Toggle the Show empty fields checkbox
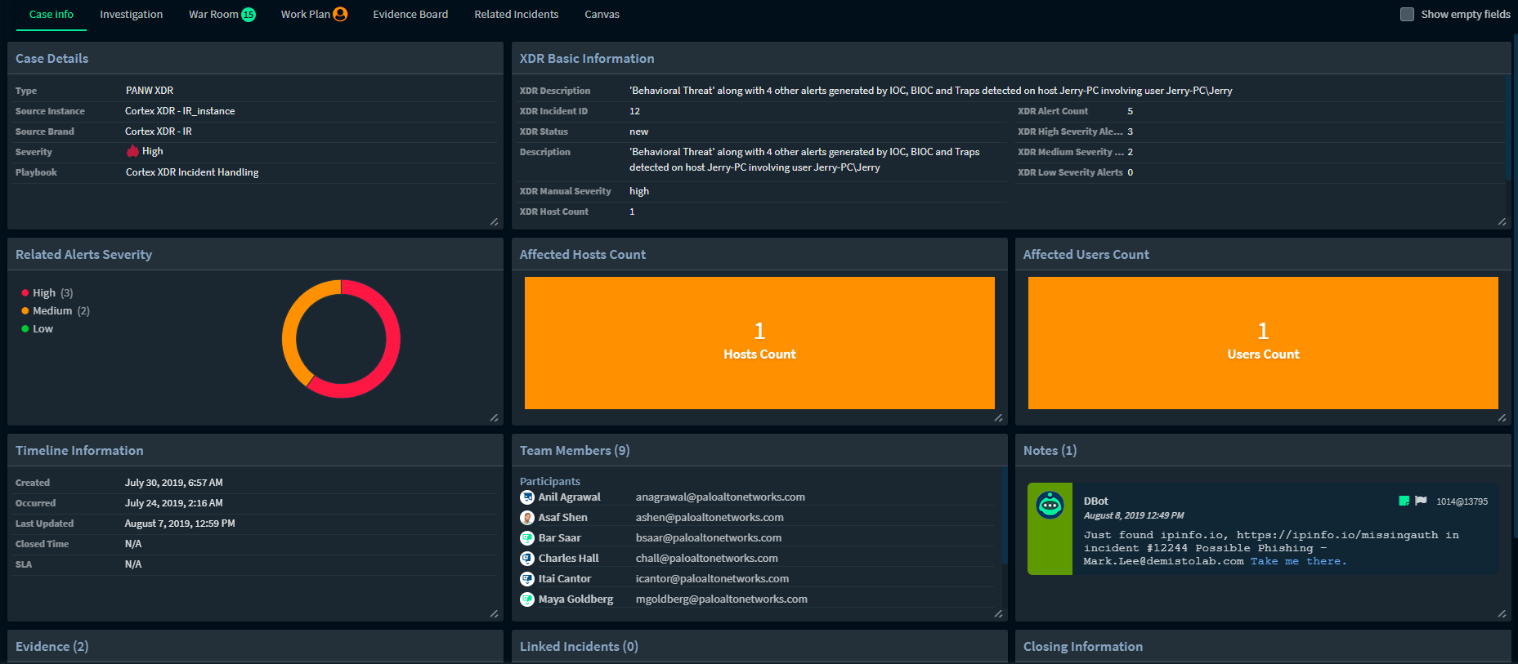Viewport: 1518px width, 664px height. 1407,14
